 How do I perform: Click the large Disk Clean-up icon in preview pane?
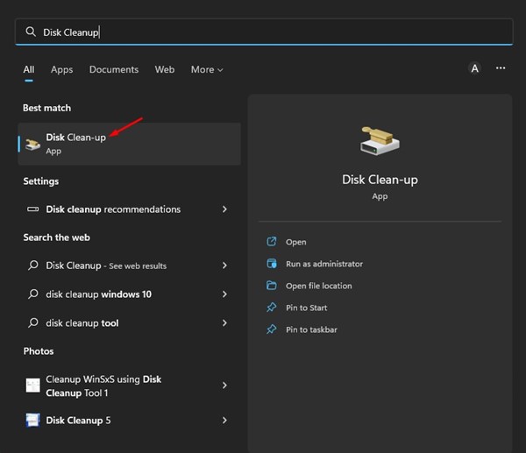click(380, 143)
